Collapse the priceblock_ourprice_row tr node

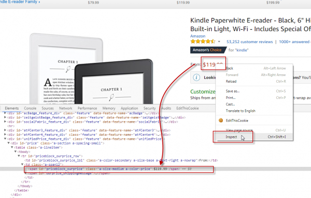click(19, 156)
